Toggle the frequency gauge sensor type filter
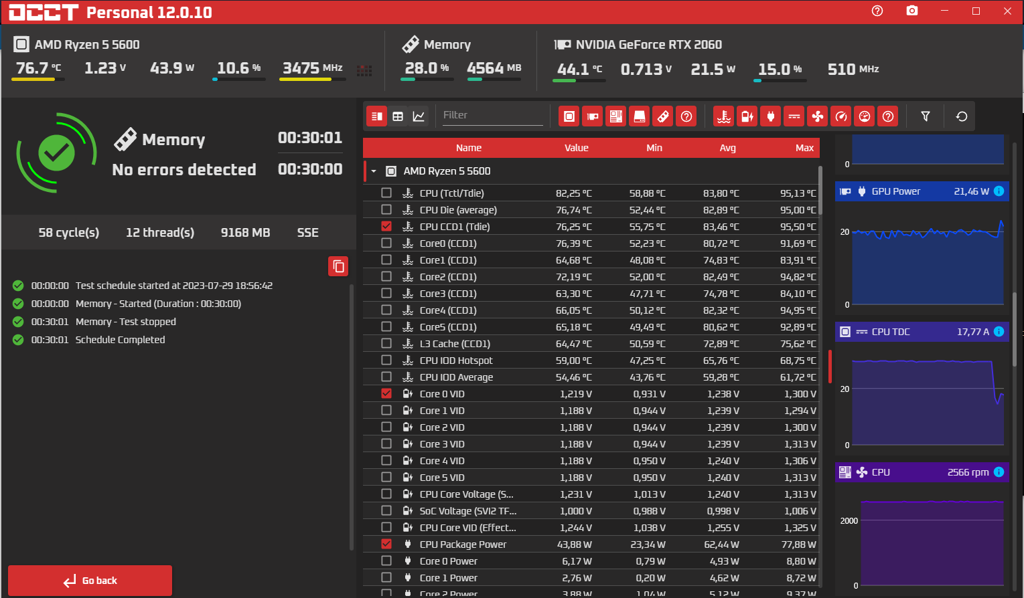1024x598 pixels. 841,116
